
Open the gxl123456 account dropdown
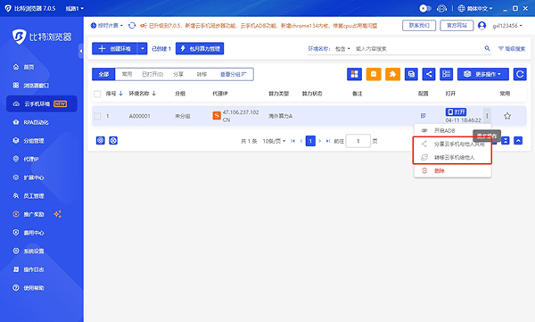(507, 26)
